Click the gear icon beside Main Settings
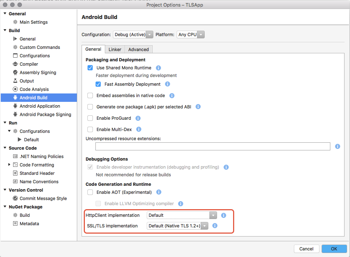Viewport: 350px width, 257px height. pyautogui.click(x=15, y=22)
